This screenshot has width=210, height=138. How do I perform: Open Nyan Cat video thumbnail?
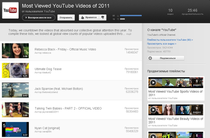[15, 129]
